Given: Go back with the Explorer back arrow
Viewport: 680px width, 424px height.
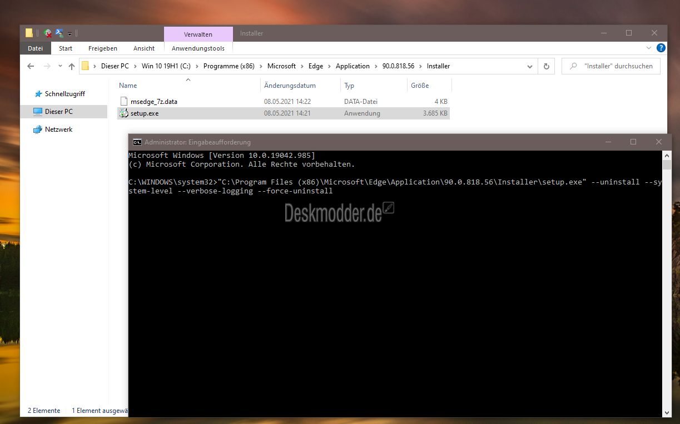Looking at the screenshot, I should point(31,66).
